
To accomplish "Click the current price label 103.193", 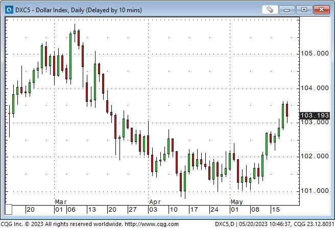I will [315, 116].
